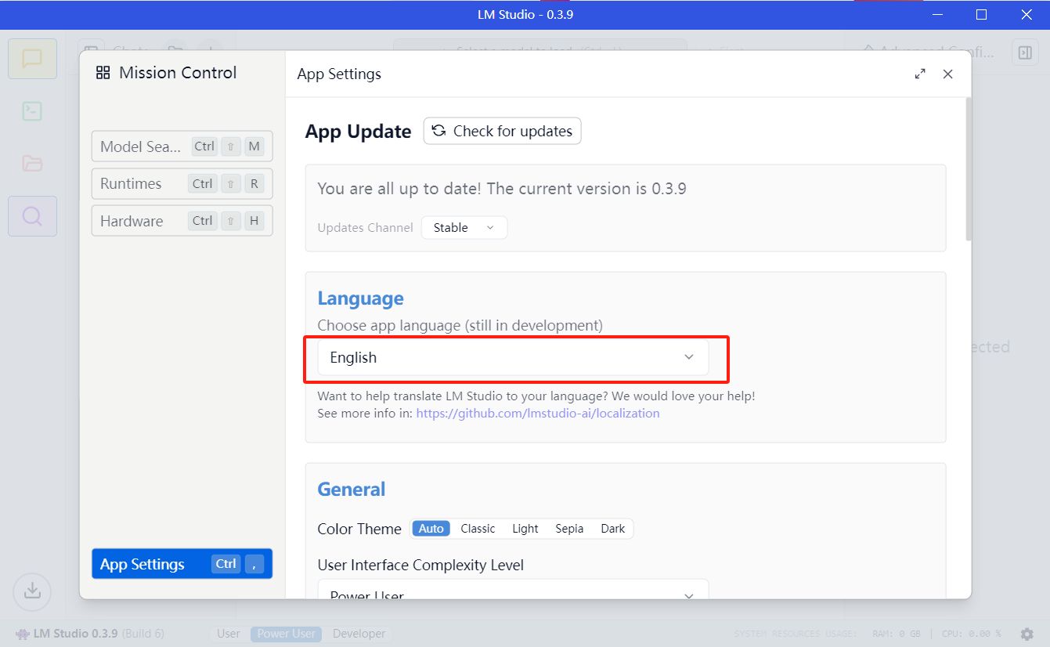Click the LM Studio logo in the status bar
The image size is (1050, 647).
[22, 634]
